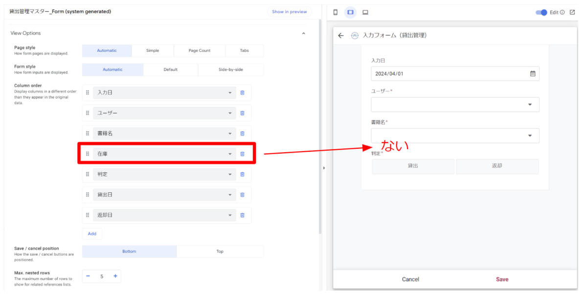Select the Side-by-side form style
Viewport: 587px width, 301px height.
pos(230,69)
